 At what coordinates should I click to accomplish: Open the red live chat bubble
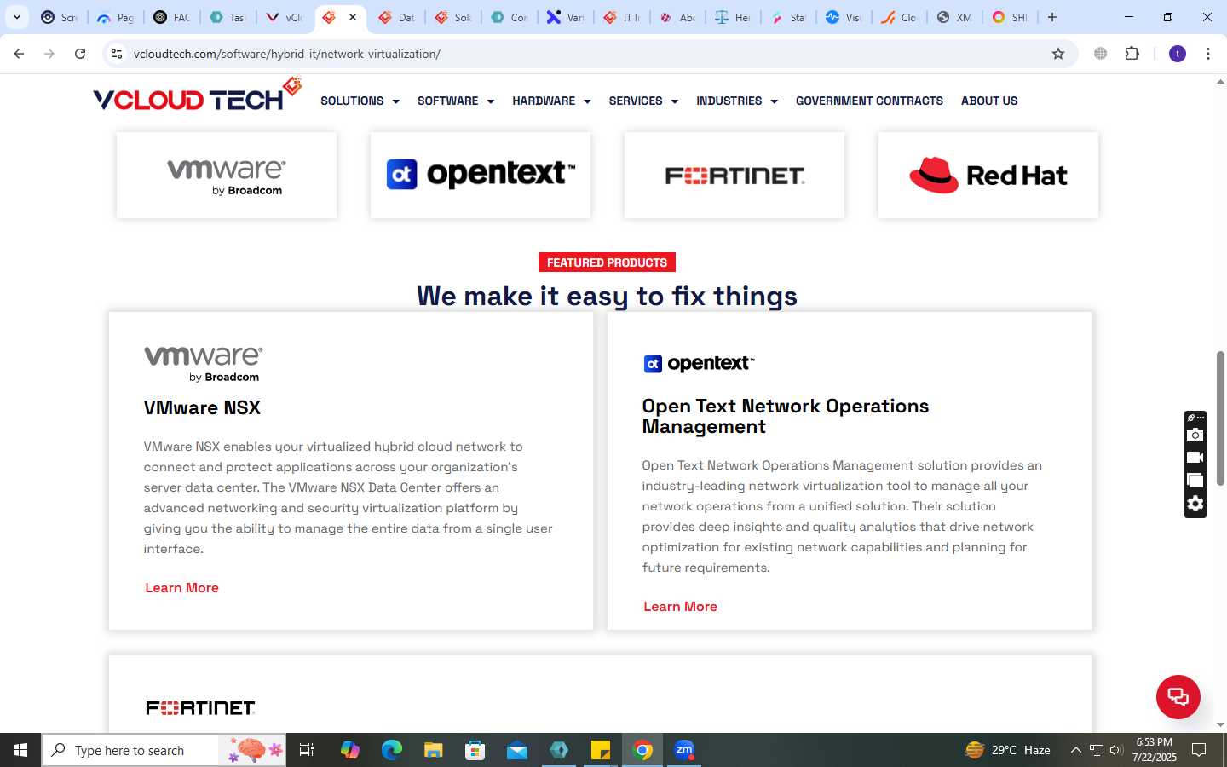click(x=1178, y=696)
